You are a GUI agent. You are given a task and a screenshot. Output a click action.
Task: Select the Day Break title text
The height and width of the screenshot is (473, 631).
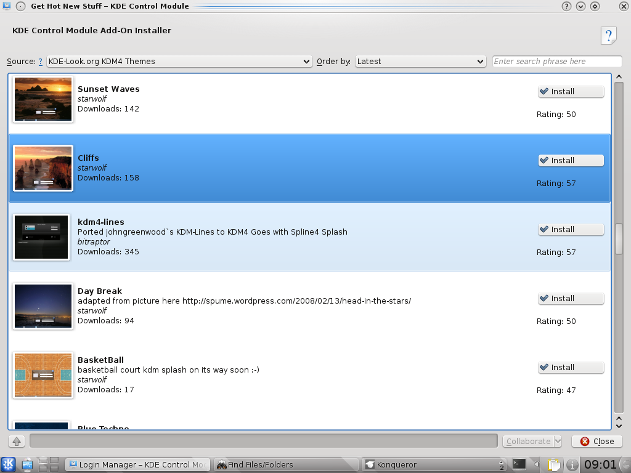coord(100,291)
